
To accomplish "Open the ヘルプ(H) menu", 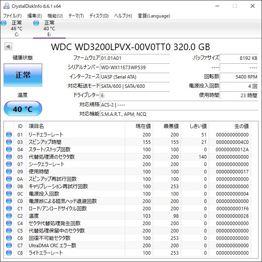I will pos(123,16).
